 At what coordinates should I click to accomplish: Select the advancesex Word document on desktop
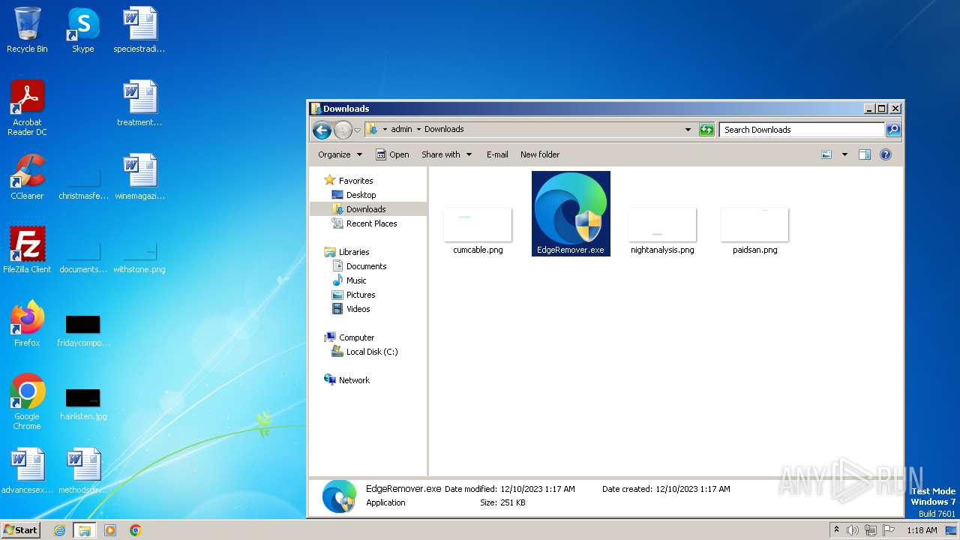click(27, 471)
